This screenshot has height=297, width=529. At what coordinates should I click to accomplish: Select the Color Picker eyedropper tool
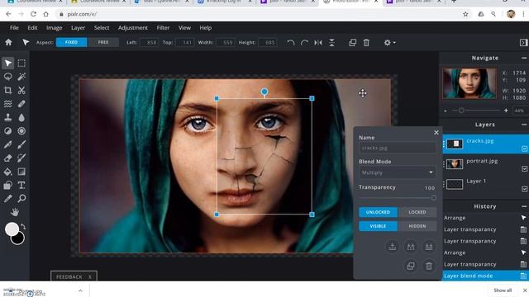pos(8,198)
